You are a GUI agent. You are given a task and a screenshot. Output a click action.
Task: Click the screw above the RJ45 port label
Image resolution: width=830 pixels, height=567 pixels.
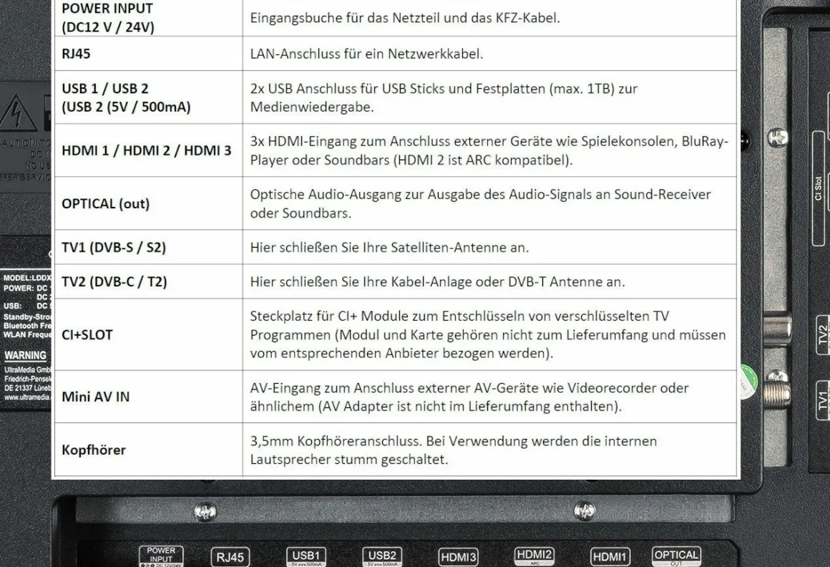[205, 511]
